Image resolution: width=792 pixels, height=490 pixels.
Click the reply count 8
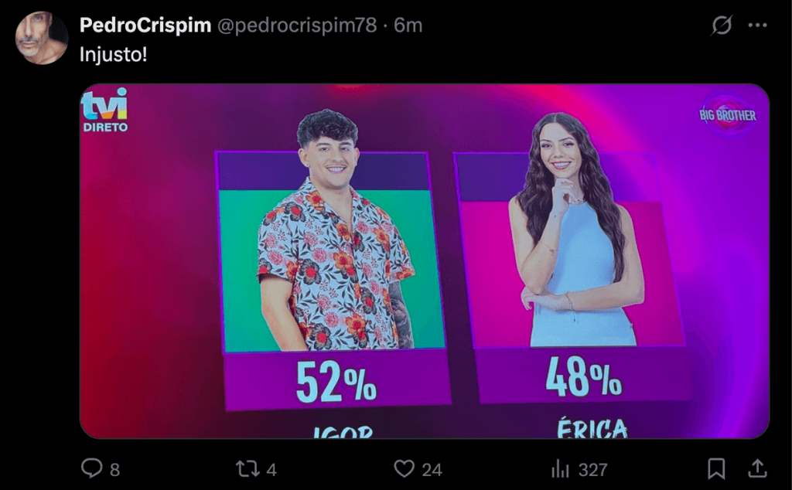pyautogui.click(x=115, y=470)
